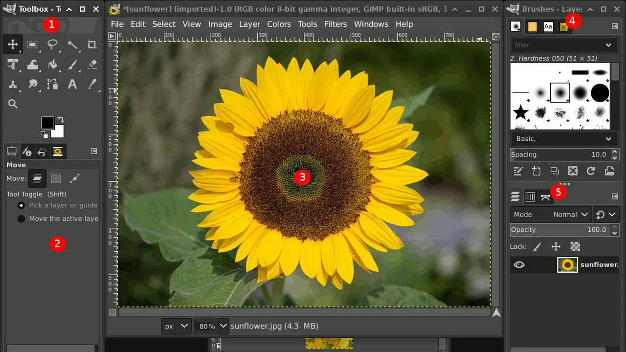
Task: Select the Crop tool
Action: (92, 44)
